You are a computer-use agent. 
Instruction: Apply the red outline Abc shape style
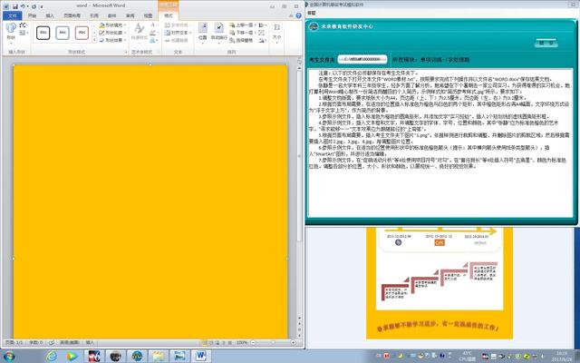coord(82,33)
